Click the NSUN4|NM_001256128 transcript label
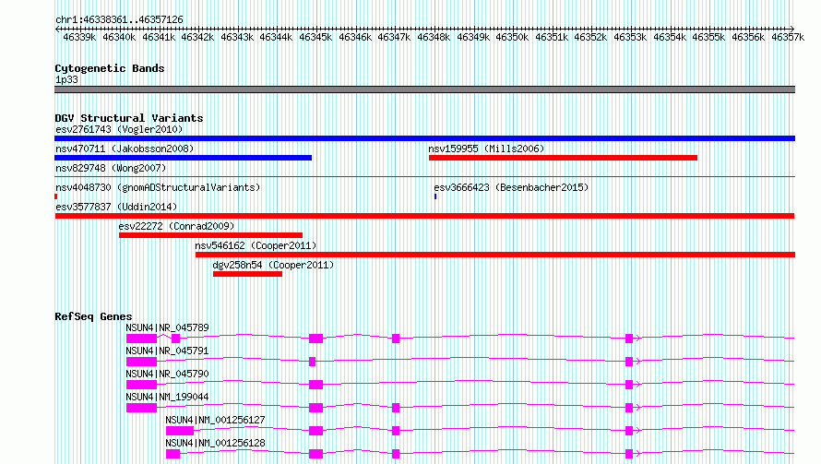The height and width of the screenshot is (464, 821). pos(215,443)
